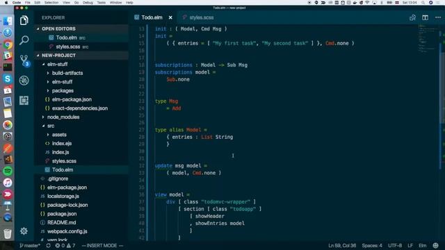
Task: Open styles.scss in src folder
Action: (81, 161)
